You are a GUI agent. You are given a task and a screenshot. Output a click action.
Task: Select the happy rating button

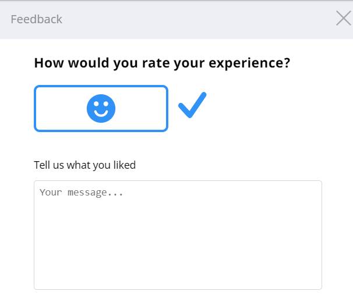(x=101, y=108)
